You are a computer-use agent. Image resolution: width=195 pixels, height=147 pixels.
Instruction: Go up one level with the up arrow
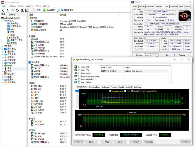12,10
